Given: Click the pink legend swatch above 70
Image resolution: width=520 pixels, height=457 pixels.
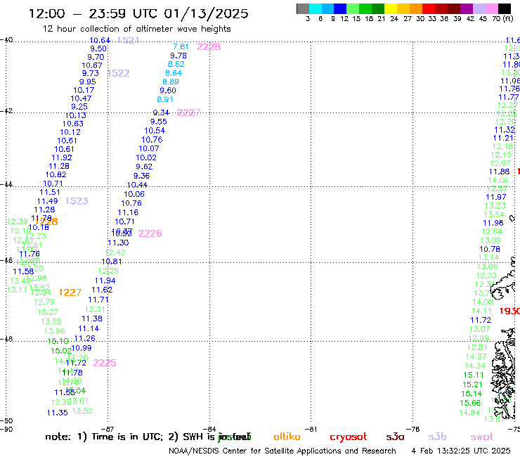Looking at the screenshot, I should (491, 8).
